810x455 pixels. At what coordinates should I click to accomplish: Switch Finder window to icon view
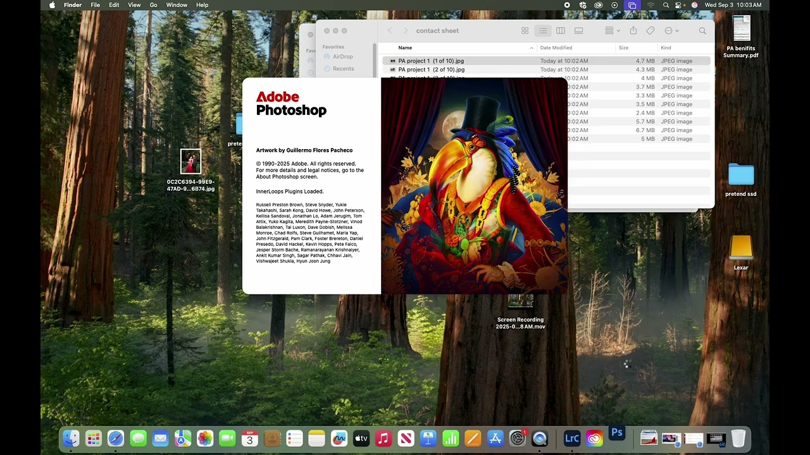[525, 31]
